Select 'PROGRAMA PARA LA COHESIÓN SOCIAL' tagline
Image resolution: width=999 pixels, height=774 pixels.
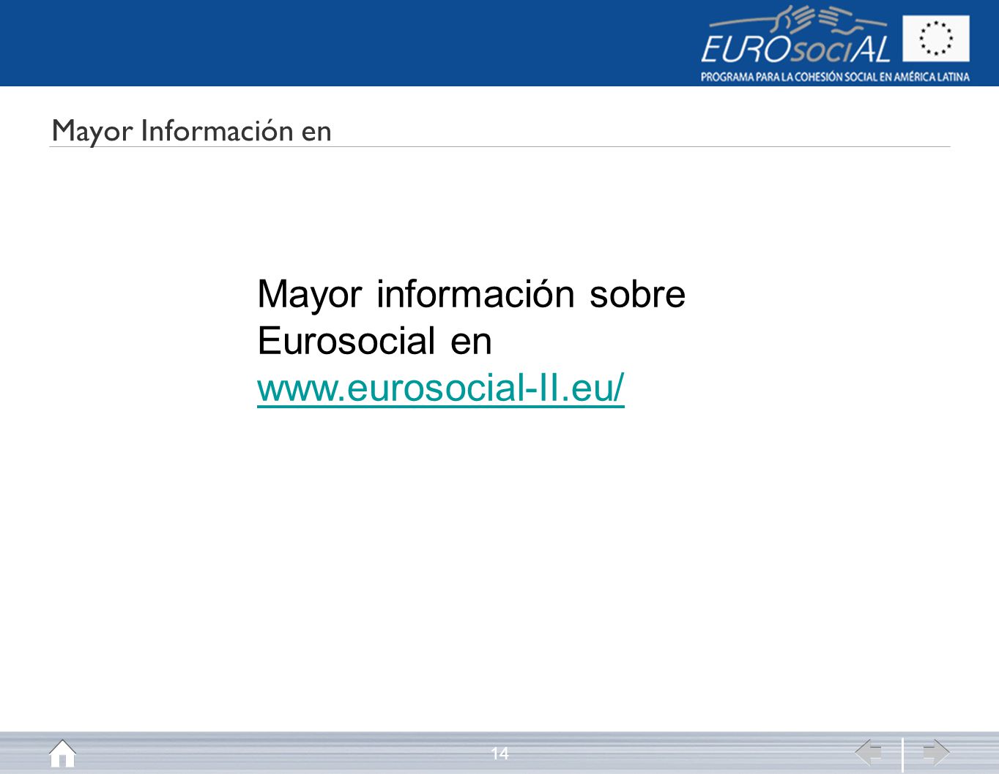point(835,77)
